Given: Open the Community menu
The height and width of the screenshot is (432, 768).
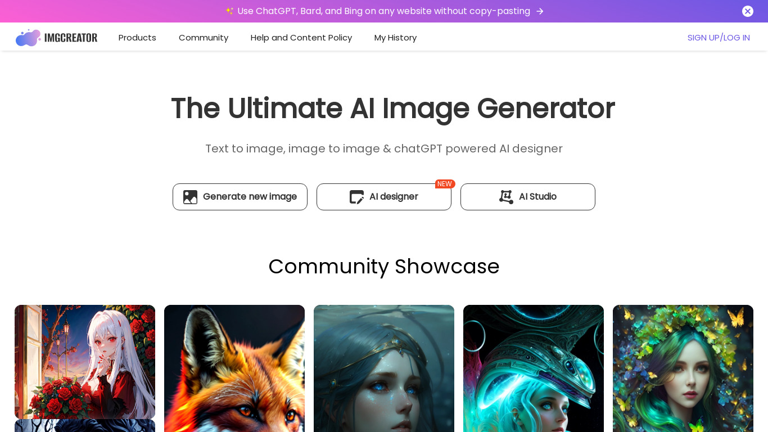Looking at the screenshot, I should click(x=204, y=38).
